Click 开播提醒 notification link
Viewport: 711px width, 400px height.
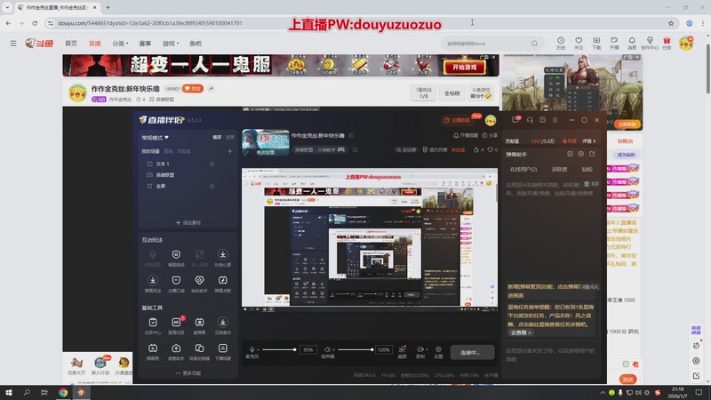(x=466, y=135)
